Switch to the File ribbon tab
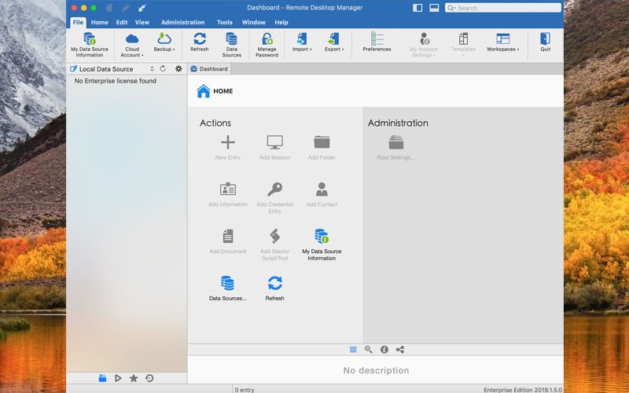The height and width of the screenshot is (393, 629). coord(78,23)
